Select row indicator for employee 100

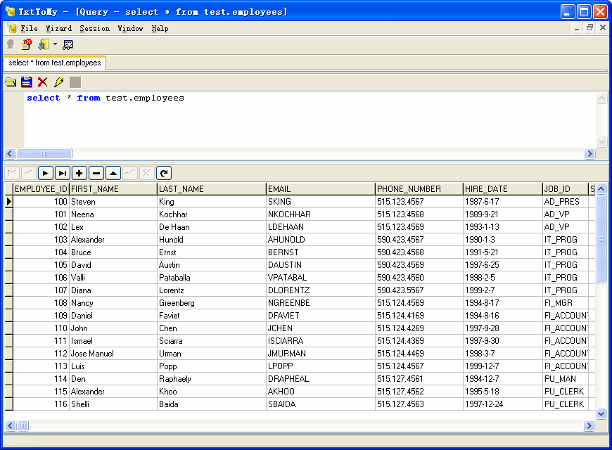pyautogui.click(x=8, y=202)
